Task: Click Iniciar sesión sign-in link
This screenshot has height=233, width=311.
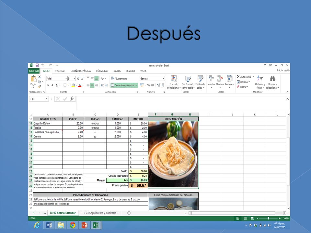Action: pyautogui.click(x=283, y=70)
